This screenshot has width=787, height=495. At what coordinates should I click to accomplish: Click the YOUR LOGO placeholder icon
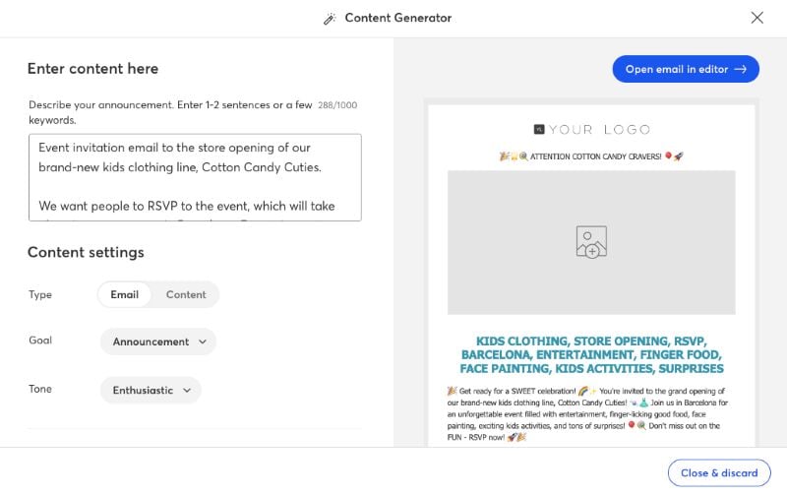539,129
